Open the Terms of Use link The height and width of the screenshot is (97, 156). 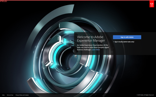[10, 95]
